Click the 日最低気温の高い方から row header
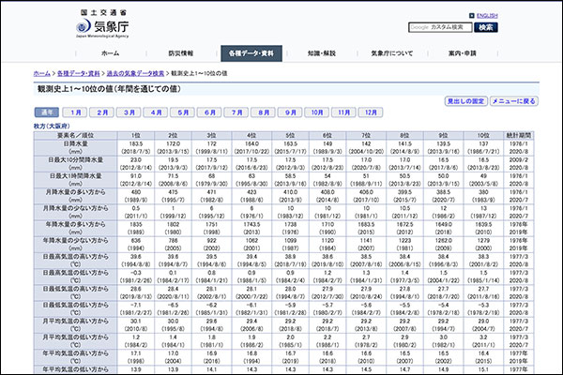The width and height of the screenshot is (563, 375). pyautogui.click(x=75, y=292)
